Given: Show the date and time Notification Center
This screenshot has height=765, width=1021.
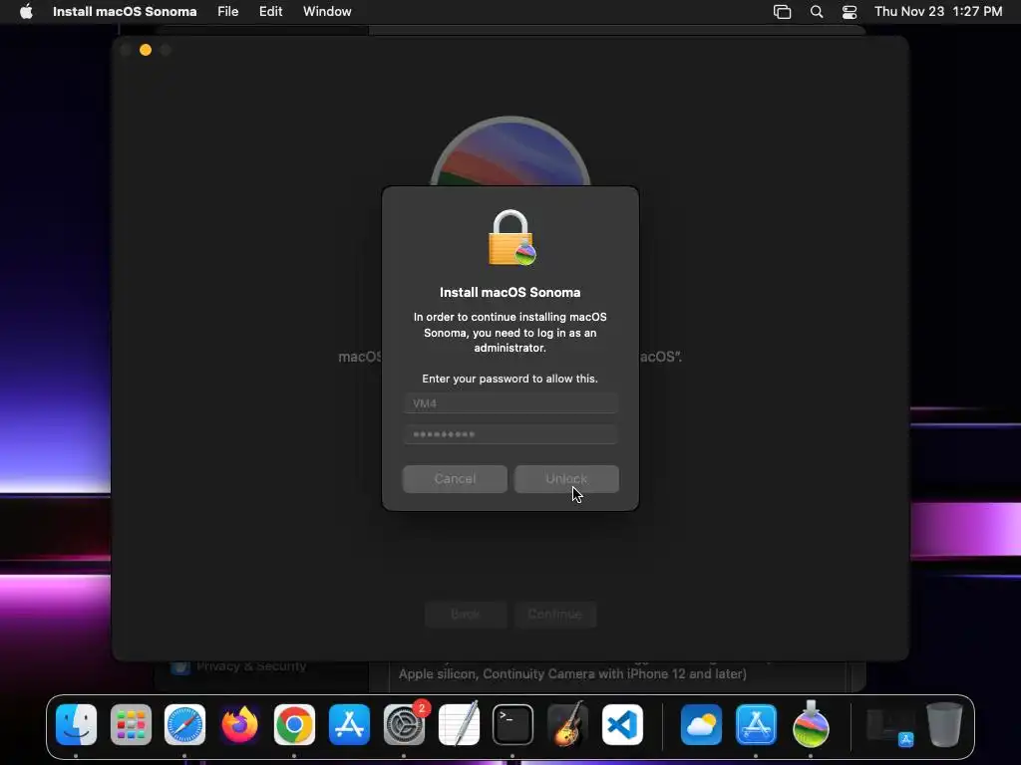Looking at the screenshot, I should [x=938, y=12].
